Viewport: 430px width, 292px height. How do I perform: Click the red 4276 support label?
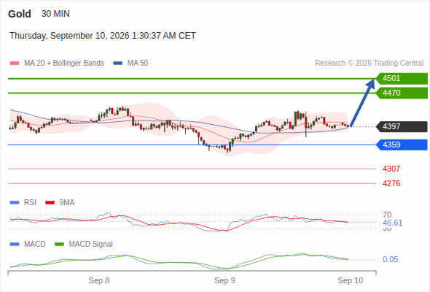(x=391, y=183)
